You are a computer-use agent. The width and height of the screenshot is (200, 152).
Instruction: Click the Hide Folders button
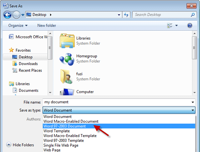(20, 145)
